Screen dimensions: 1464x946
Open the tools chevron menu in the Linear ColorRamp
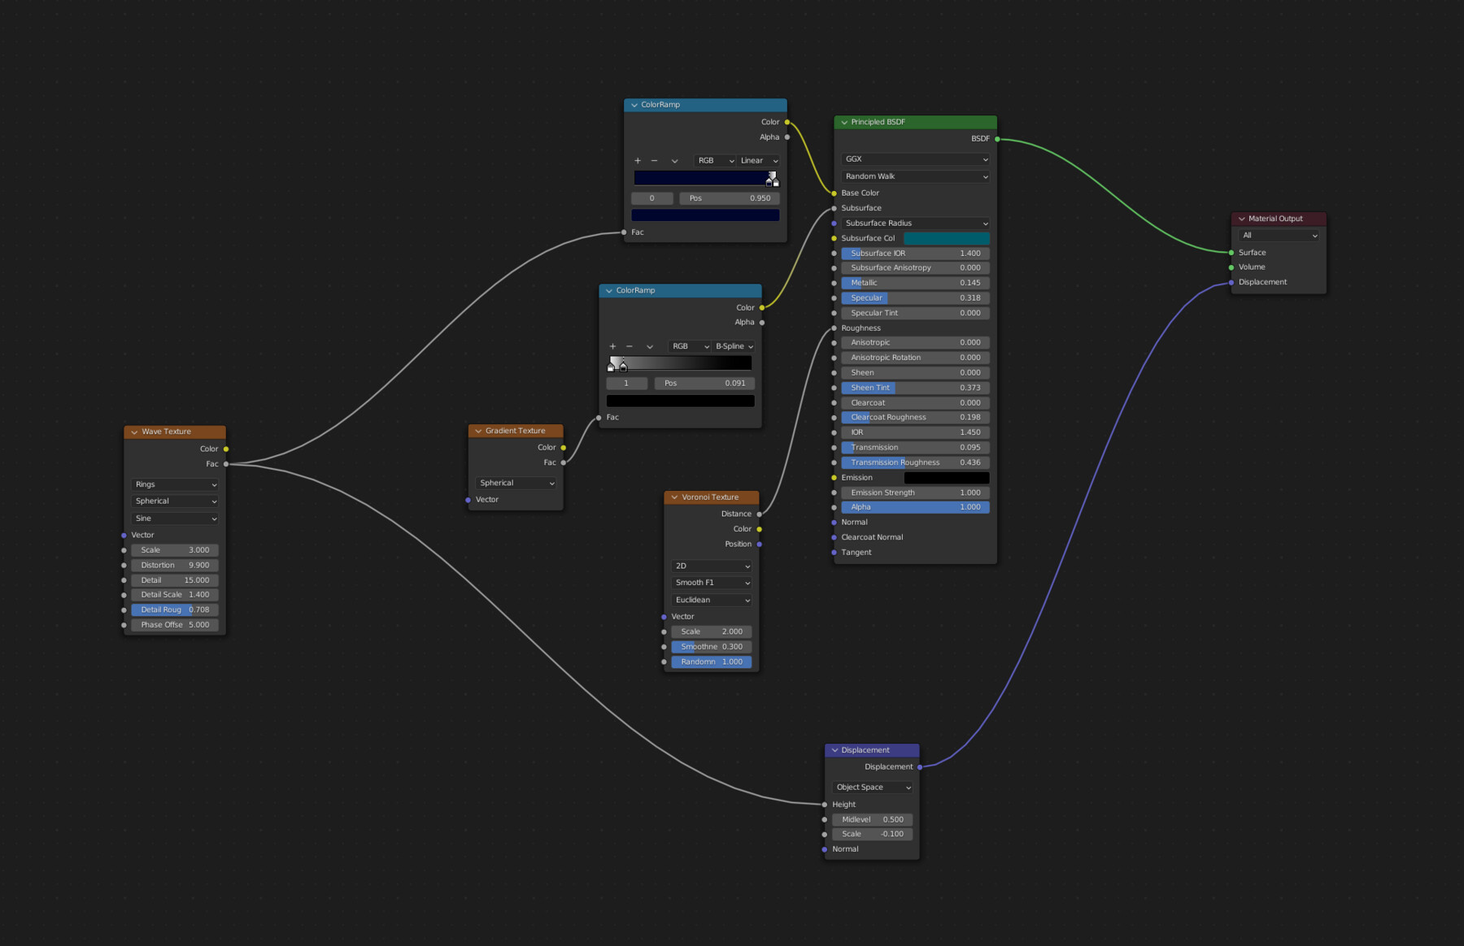pyautogui.click(x=674, y=161)
